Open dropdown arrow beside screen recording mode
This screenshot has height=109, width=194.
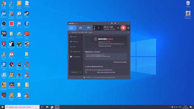pyautogui.click(x=75, y=28)
